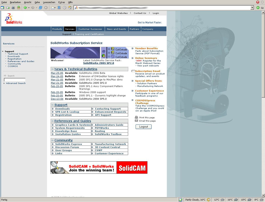Open the mail icon dropdown arrow

[55, 8]
